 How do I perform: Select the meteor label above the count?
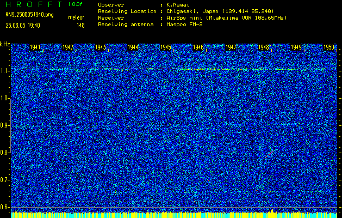76,17
